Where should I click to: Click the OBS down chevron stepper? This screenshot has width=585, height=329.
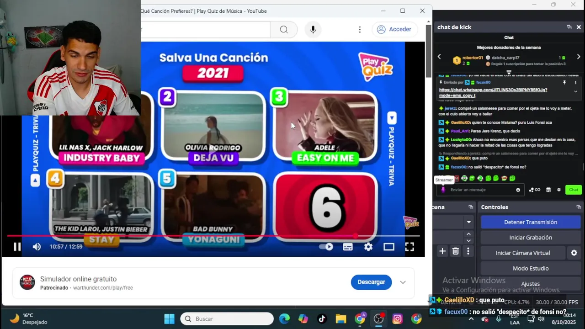468,240
